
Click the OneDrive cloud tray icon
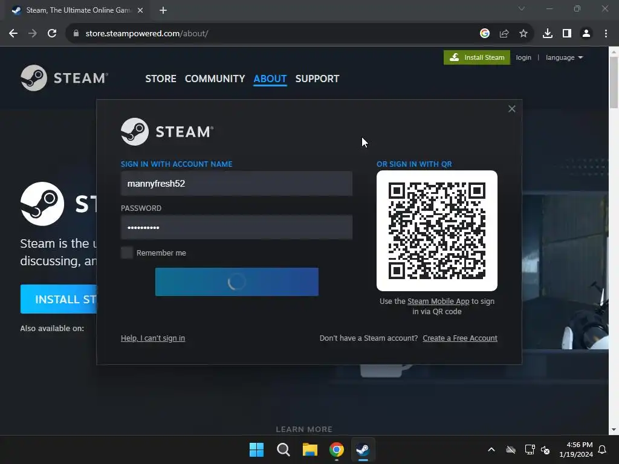(x=511, y=449)
